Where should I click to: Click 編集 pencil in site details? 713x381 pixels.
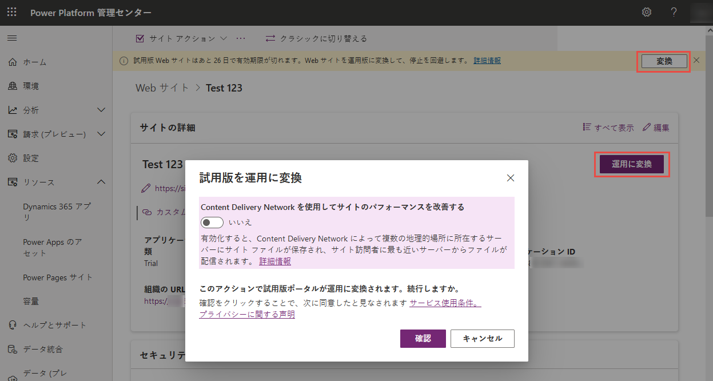tap(656, 128)
